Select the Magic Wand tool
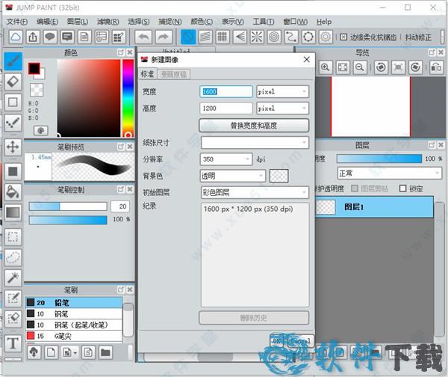This screenshot has width=448, height=377. pyautogui.click(x=13, y=278)
